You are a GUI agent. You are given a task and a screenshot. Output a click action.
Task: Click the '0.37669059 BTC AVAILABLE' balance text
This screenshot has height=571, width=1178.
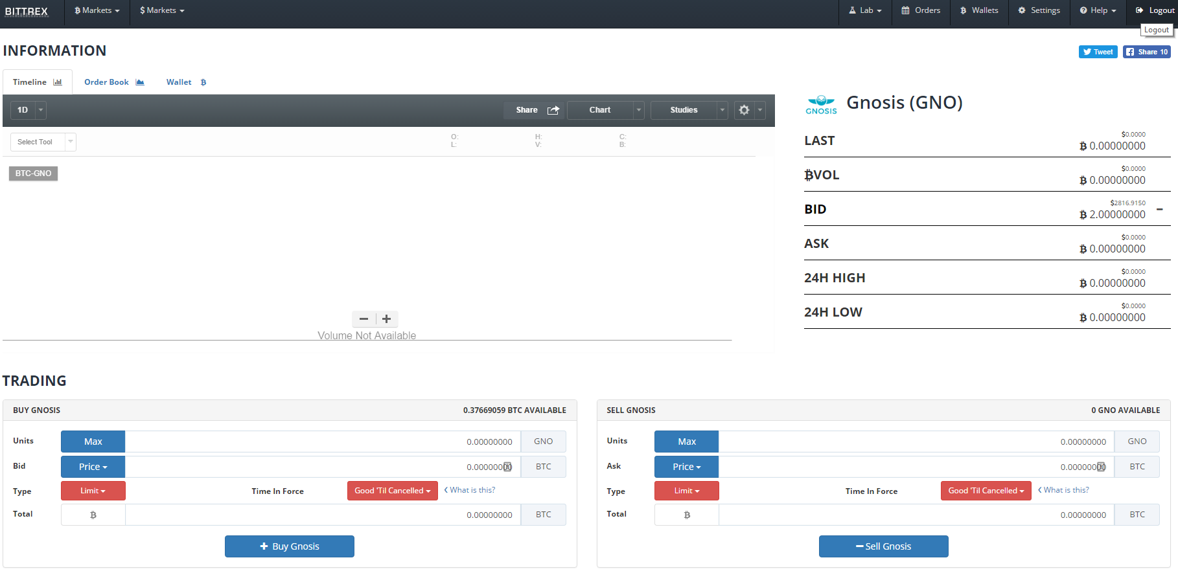coord(514,410)
